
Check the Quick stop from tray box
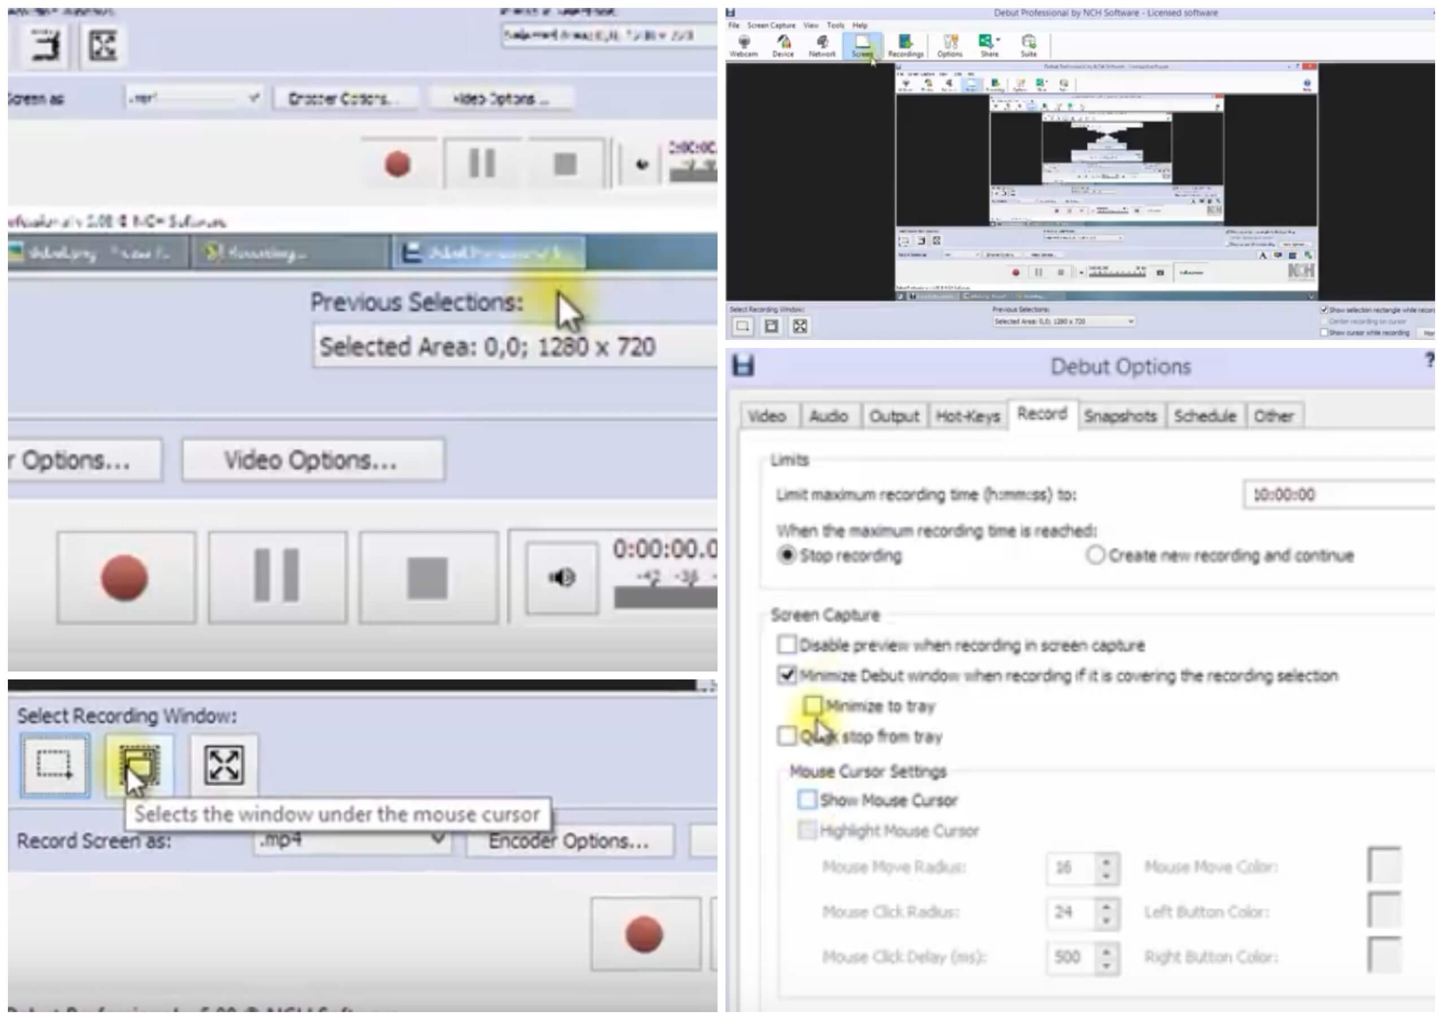[x=787, y=736]
